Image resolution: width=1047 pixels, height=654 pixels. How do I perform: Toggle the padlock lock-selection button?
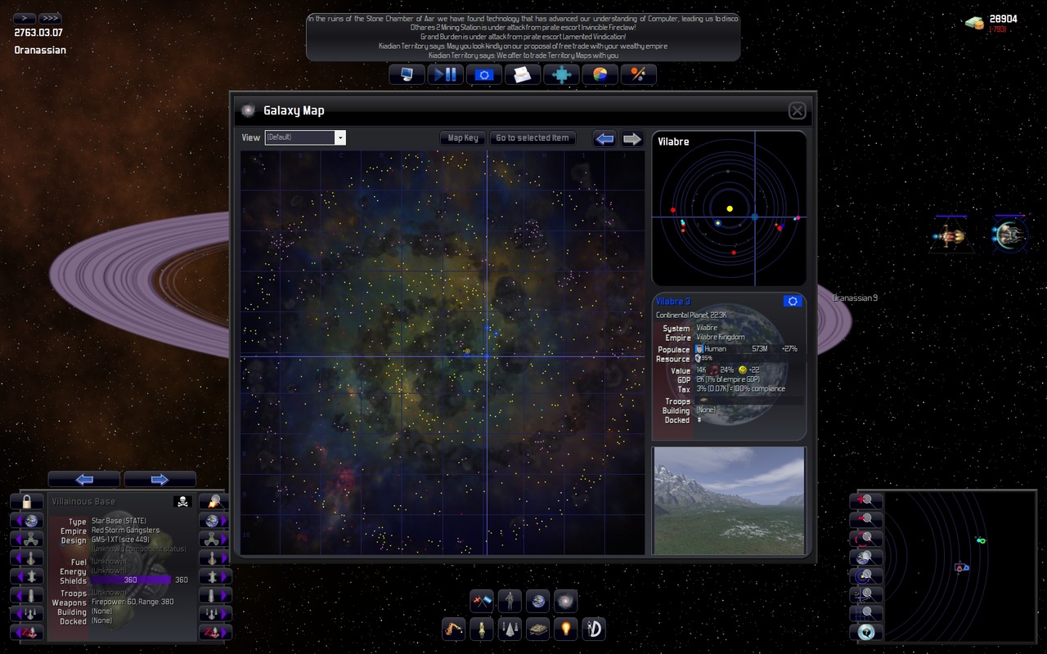(27, 501)
